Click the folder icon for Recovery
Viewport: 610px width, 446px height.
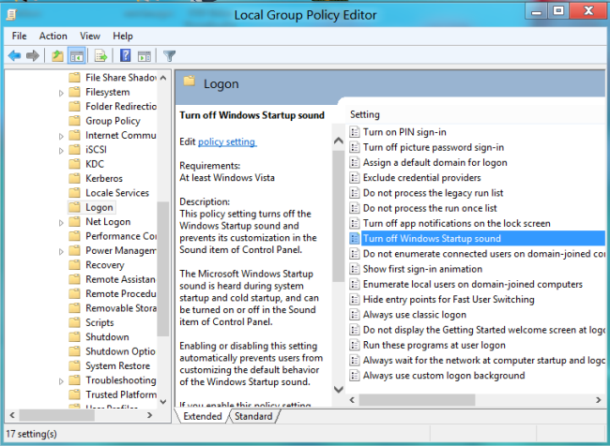pos(74,265)
